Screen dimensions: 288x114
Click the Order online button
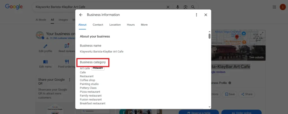[241, 112]
